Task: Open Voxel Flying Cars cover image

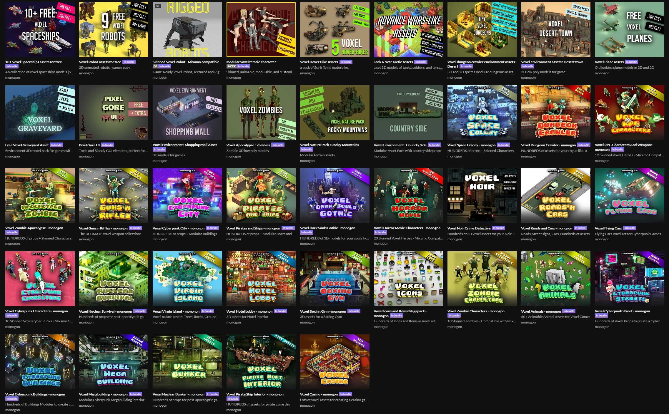Action: pos(629,195)
